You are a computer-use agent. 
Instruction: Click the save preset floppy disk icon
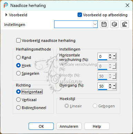(104, 24)
